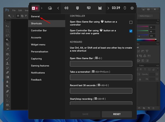Screen dimensions: 165x122
Task: Expand Photoshop toolbar double-arrow
Action: [5, 20]
